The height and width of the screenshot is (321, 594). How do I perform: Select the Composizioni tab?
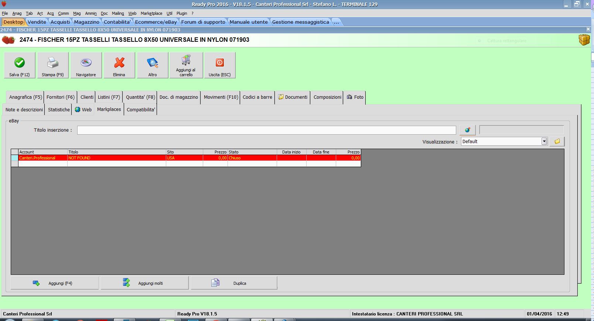point(327,97)
